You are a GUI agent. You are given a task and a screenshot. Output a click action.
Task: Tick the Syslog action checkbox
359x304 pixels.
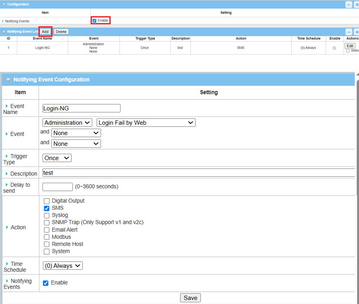47,215
